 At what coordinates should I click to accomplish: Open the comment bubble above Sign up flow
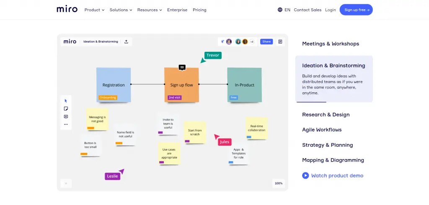pyautogui.click(x=182, y=67)
